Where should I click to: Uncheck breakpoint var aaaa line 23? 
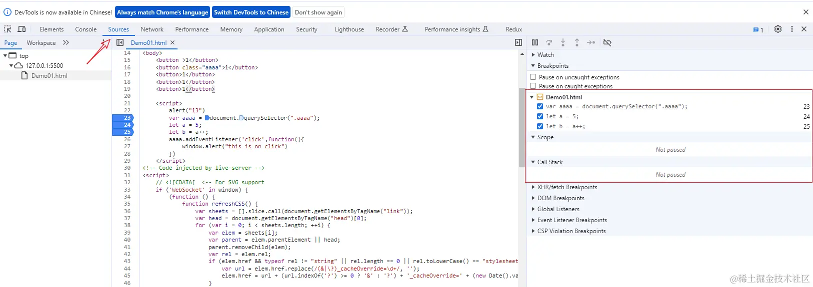point(540,106)
